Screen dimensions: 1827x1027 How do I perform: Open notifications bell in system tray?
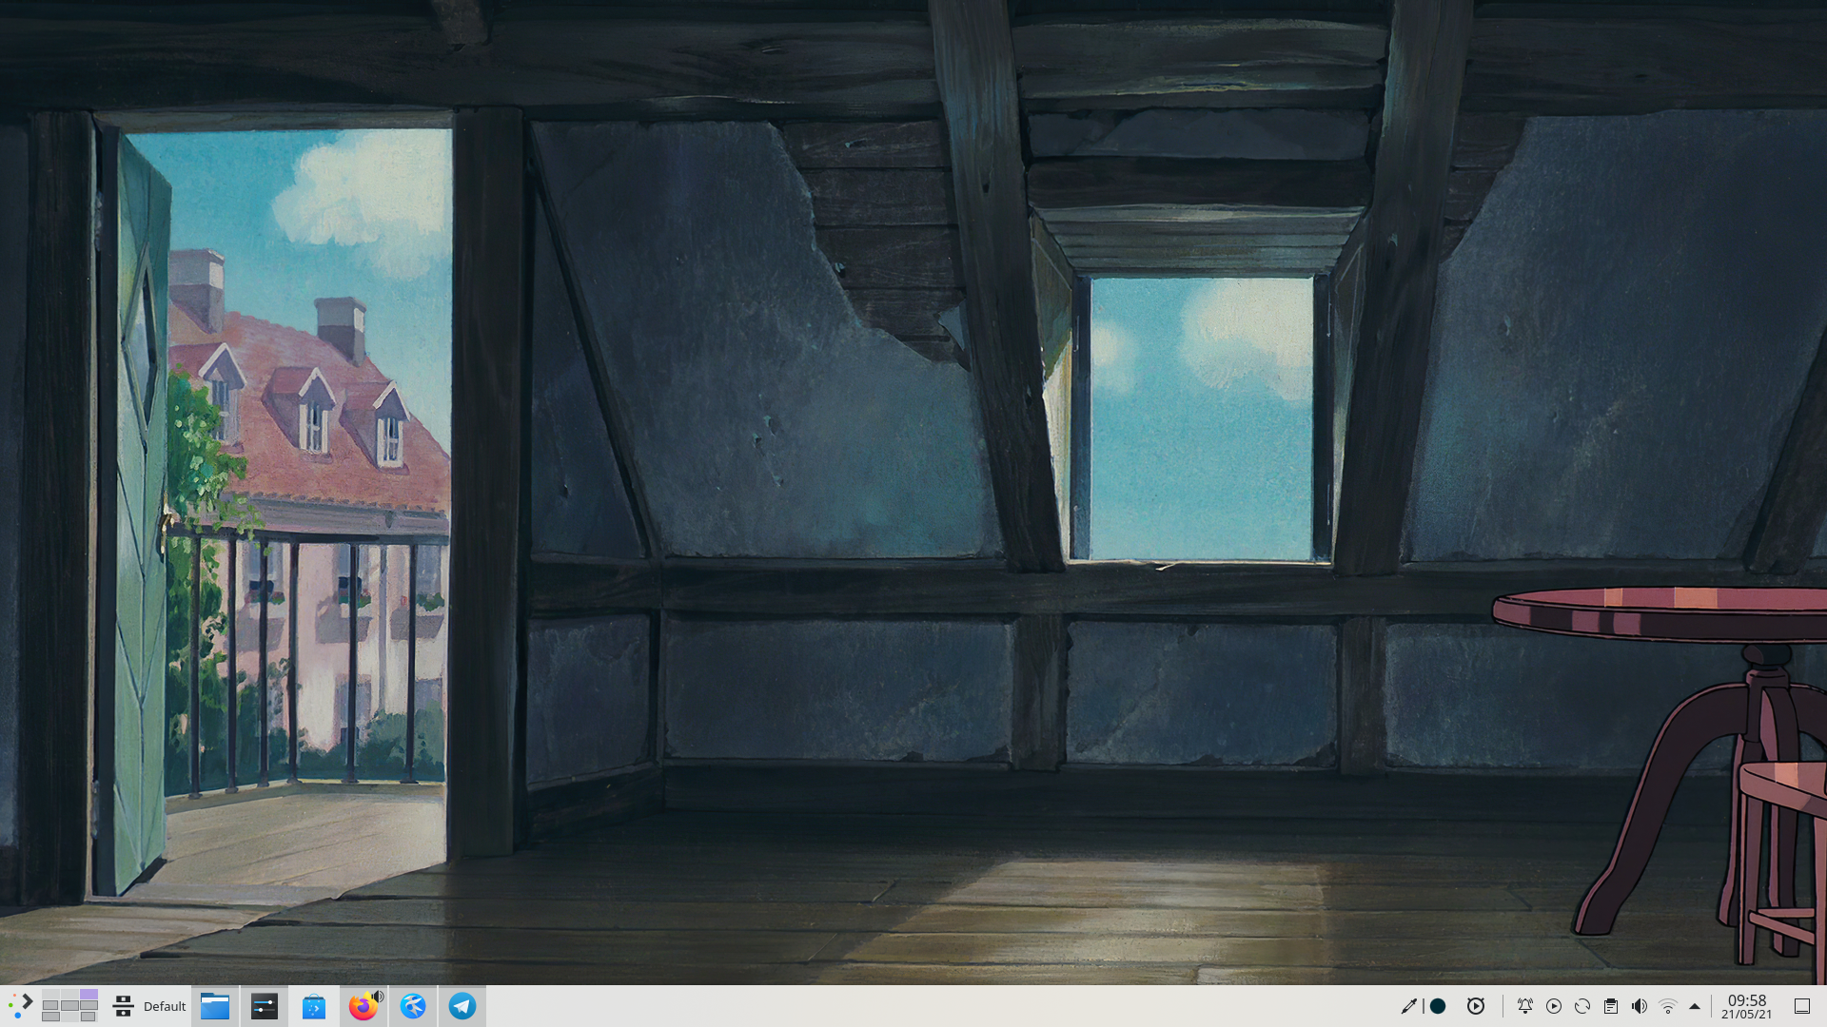pyautogui.click(x=1525, y=1006)
